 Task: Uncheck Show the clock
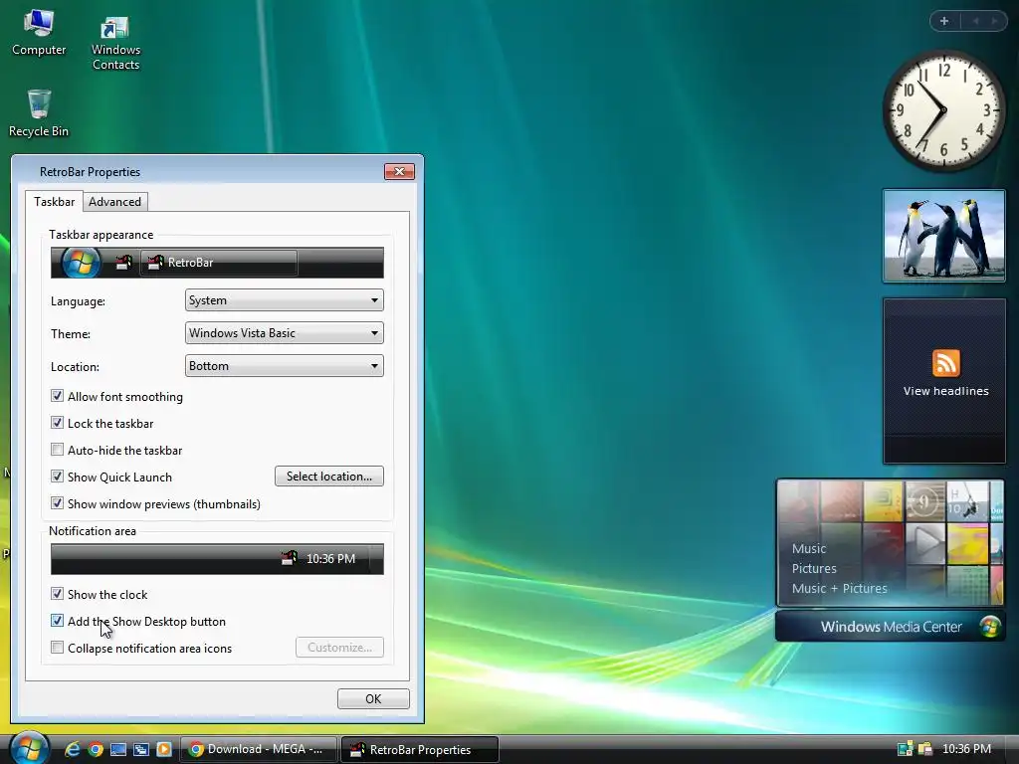coord(57,594)
